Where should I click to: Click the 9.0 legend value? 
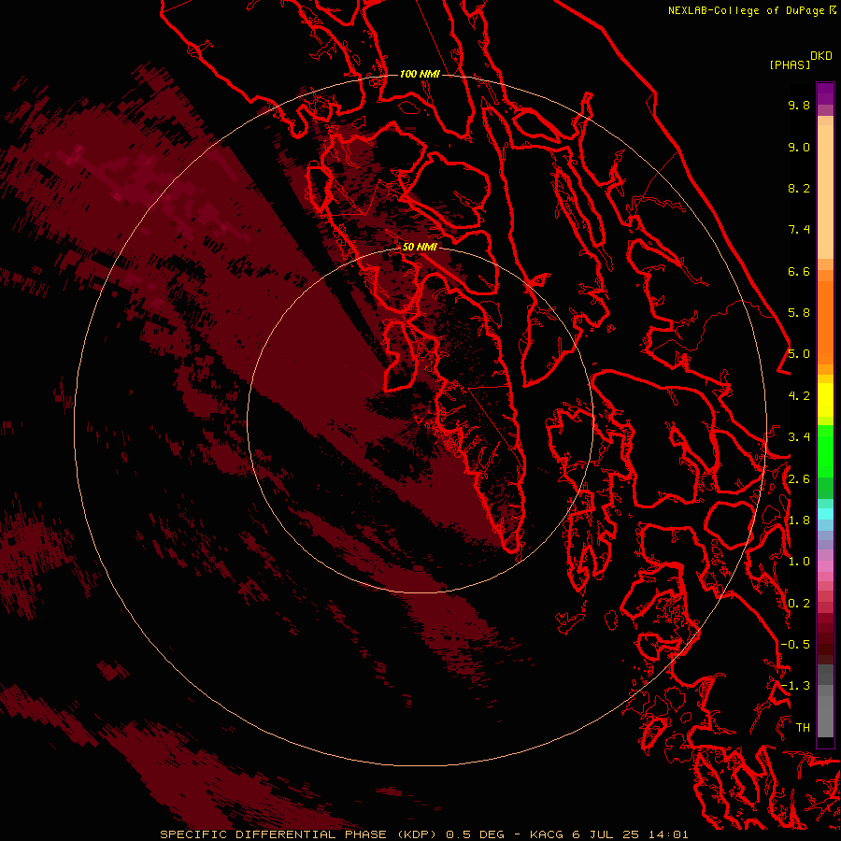(799, 147)
